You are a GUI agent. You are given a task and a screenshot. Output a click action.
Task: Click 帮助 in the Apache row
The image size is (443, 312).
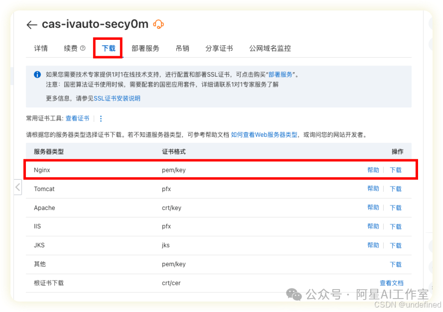click(373, 208)
